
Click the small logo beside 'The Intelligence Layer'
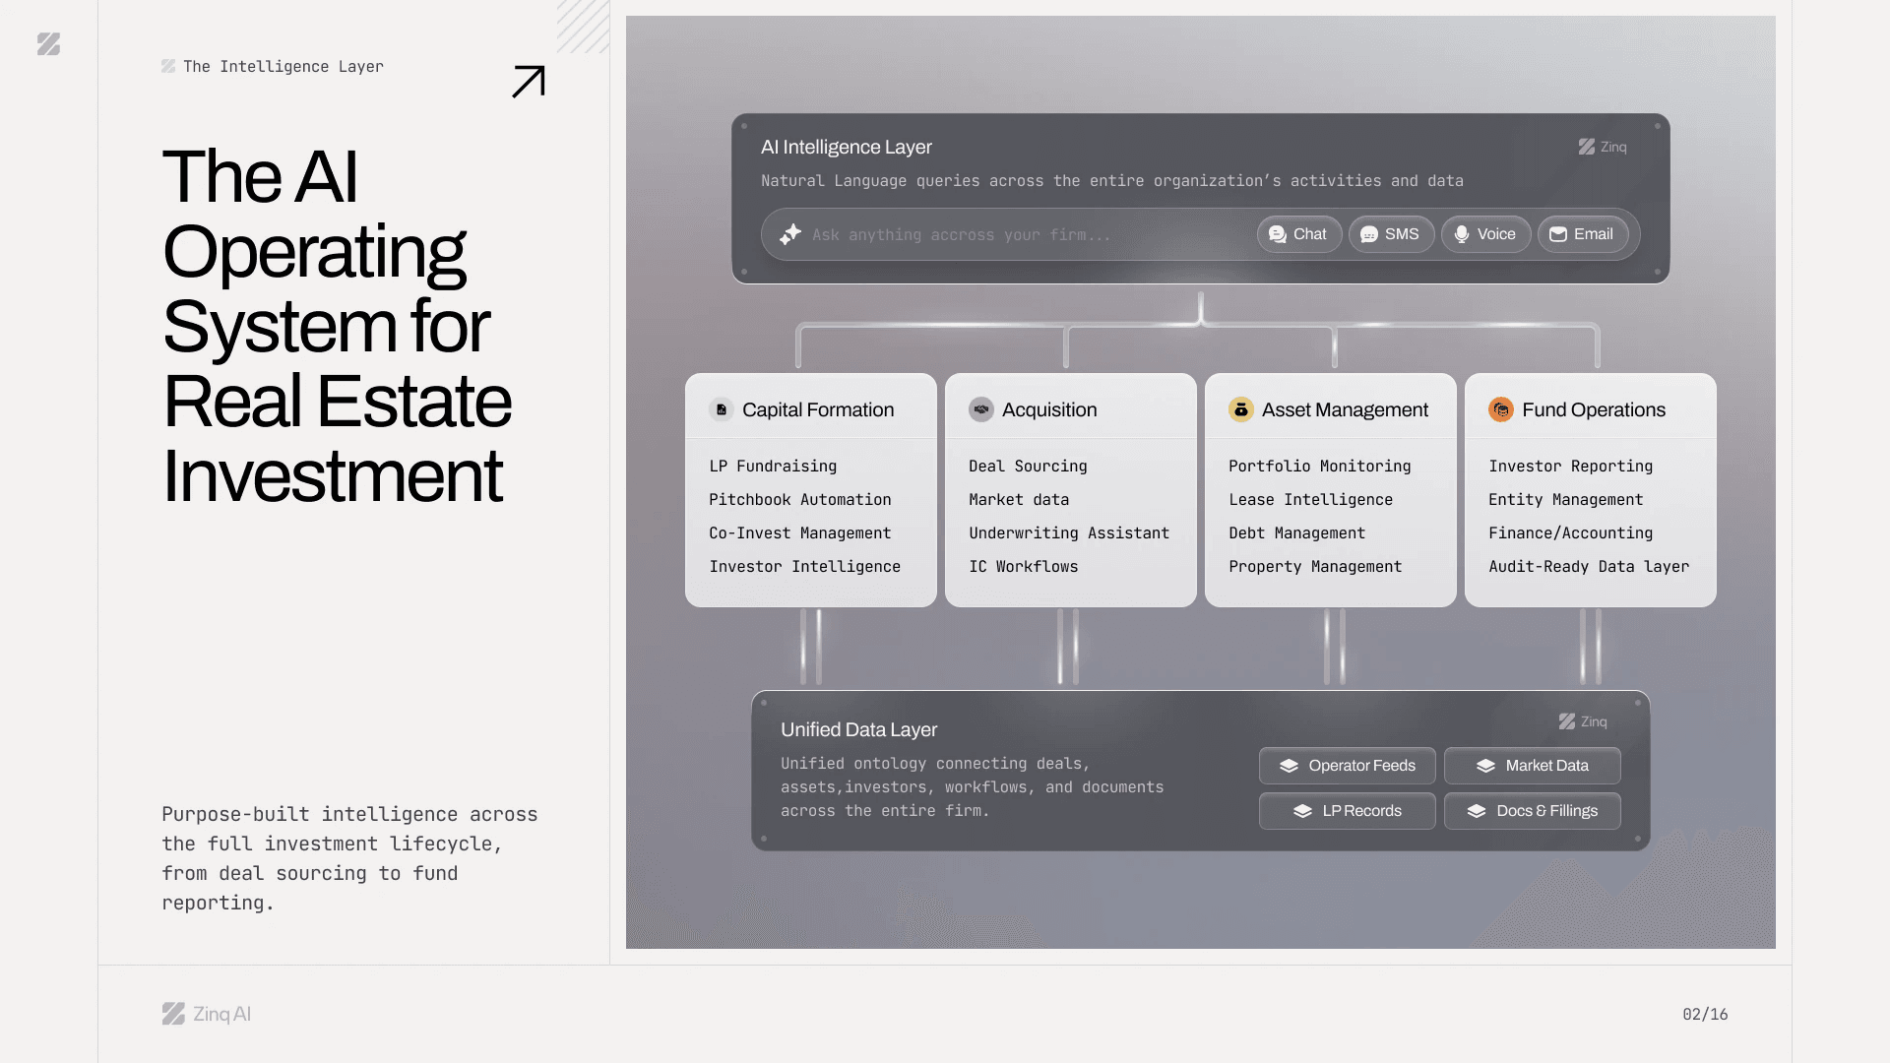(x=168, y=66)
